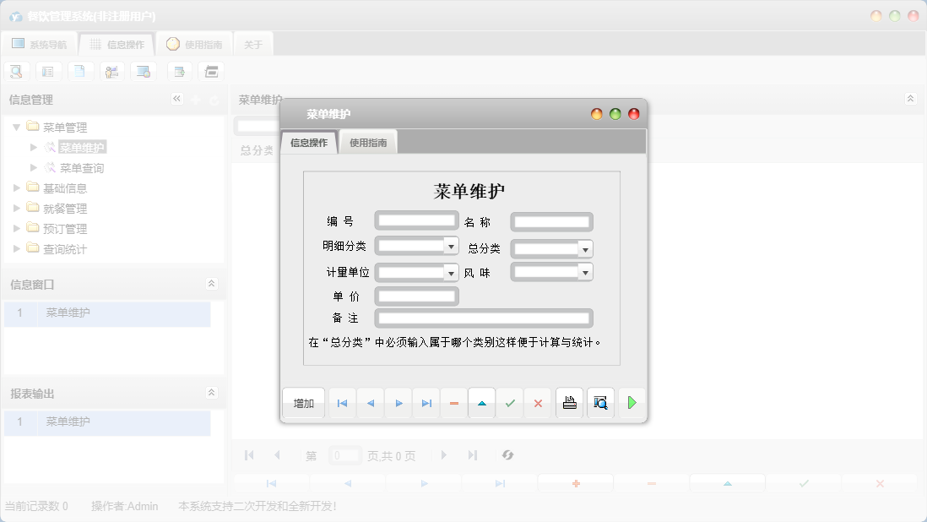Screen dimensions: 927x522
Task: Collapse the 报表输出 panel header
Action: [211, 392]
